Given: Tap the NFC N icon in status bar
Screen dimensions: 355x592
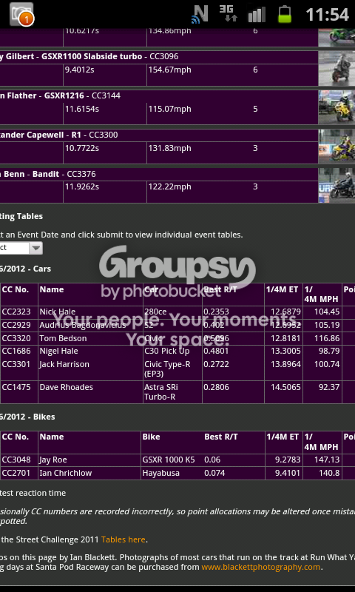Looking at the screenshot, I should pos(200,14).
